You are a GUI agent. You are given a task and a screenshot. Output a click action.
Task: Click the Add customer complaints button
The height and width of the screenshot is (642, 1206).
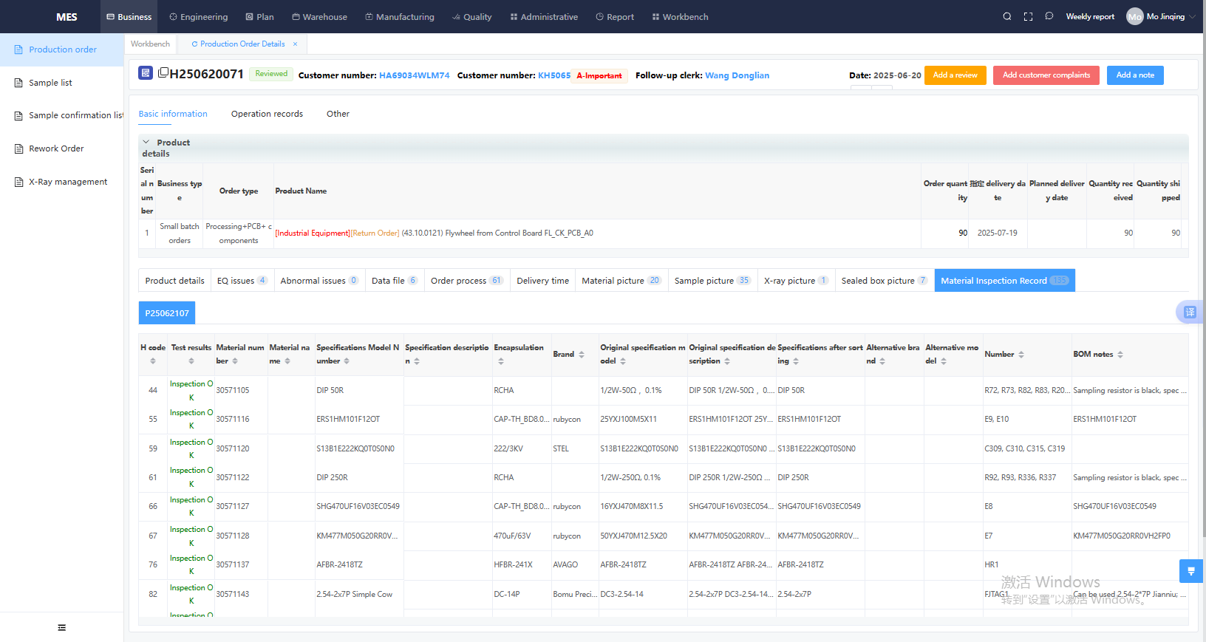1046,75
